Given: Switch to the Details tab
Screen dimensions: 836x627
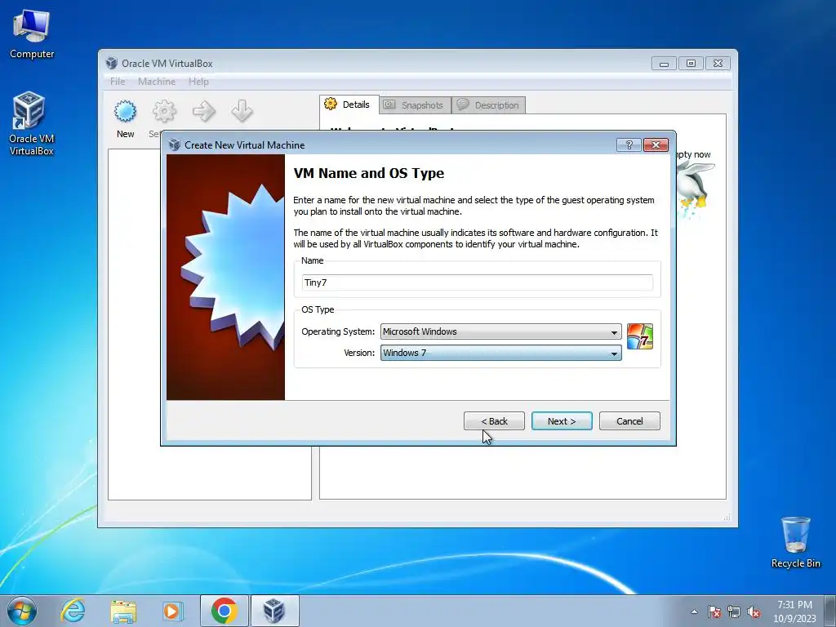Looking at the screenshot, I should pyautogui.click(x=349, y=104).
